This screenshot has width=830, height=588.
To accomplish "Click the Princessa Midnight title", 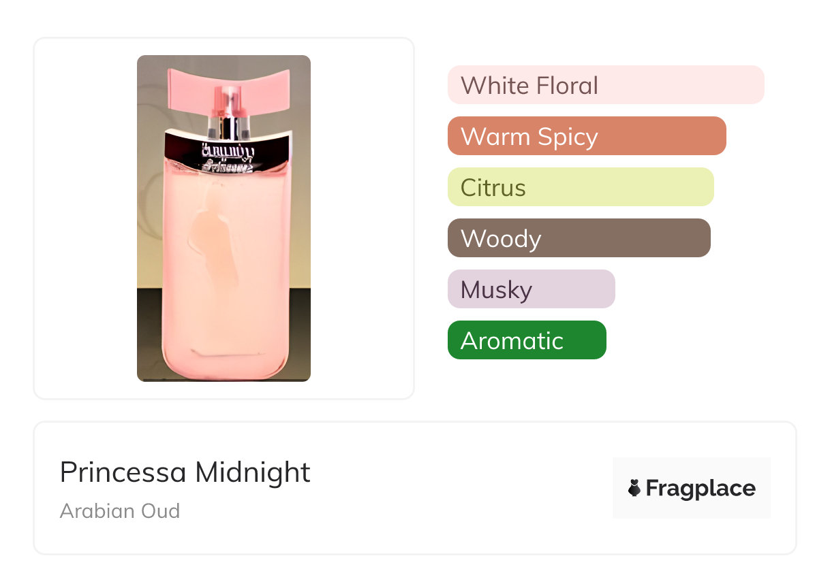I will (185, 472).
